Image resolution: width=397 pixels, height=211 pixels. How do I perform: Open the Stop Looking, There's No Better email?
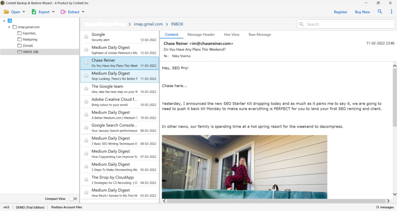point(120,76)
